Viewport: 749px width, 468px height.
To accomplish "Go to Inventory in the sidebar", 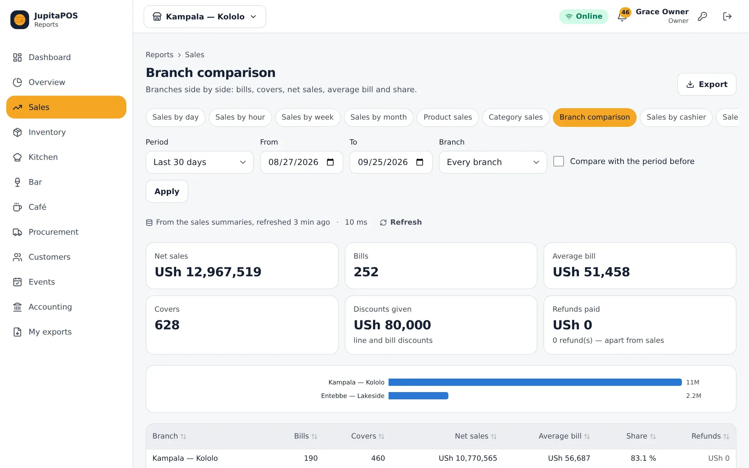I will tap(66, 132).
